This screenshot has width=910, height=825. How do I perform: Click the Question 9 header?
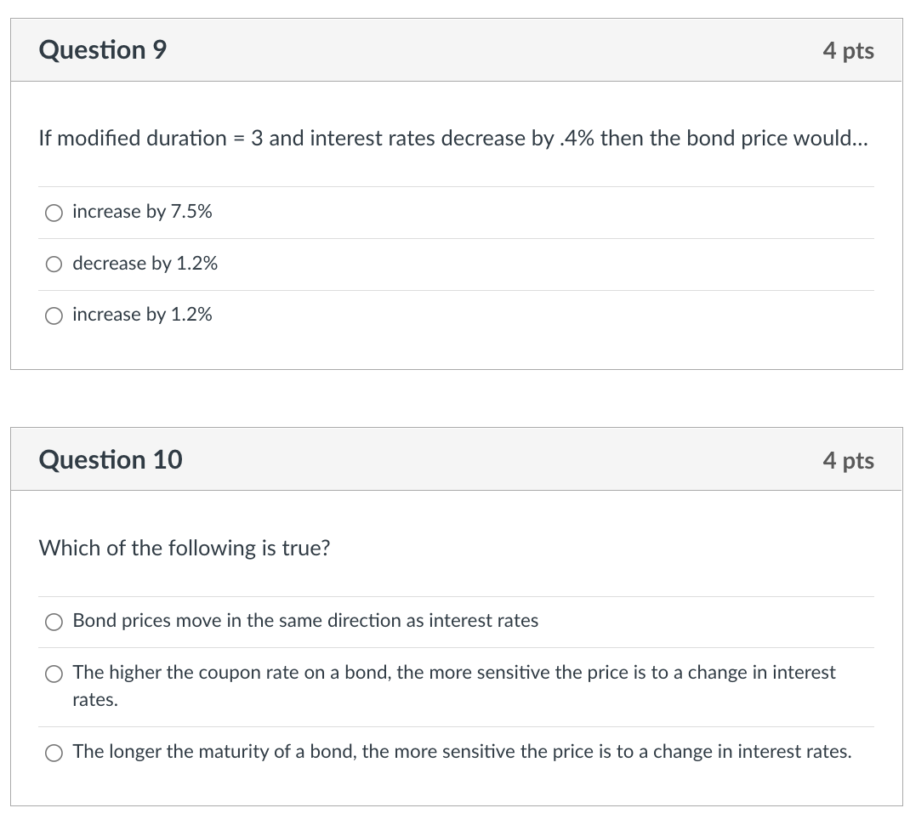(102, 50)
